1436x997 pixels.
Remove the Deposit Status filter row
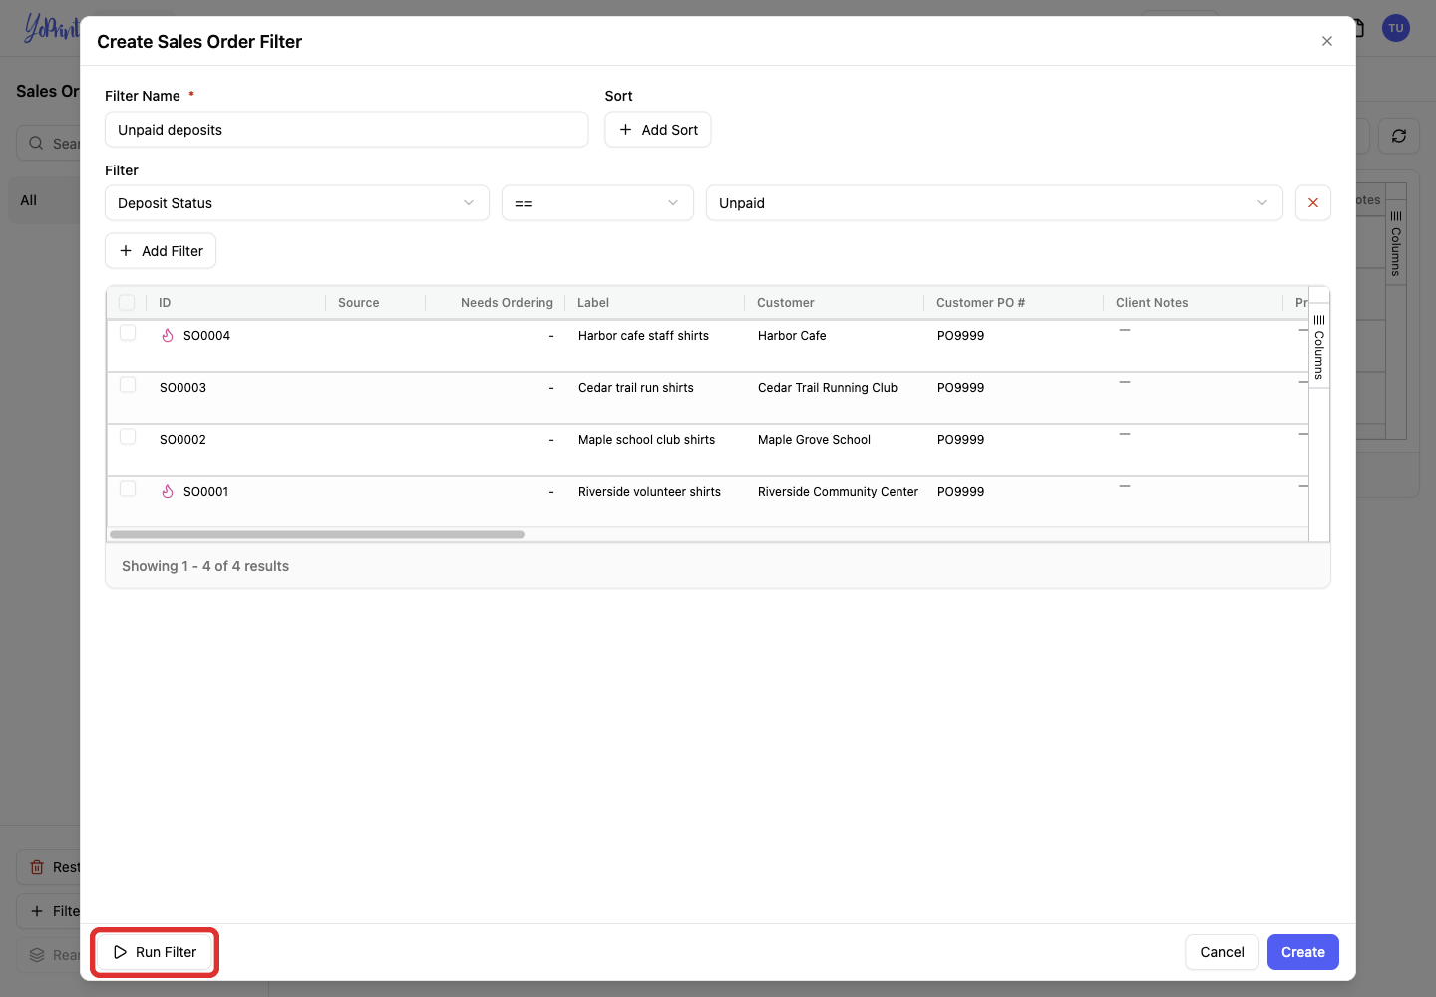1313,203
